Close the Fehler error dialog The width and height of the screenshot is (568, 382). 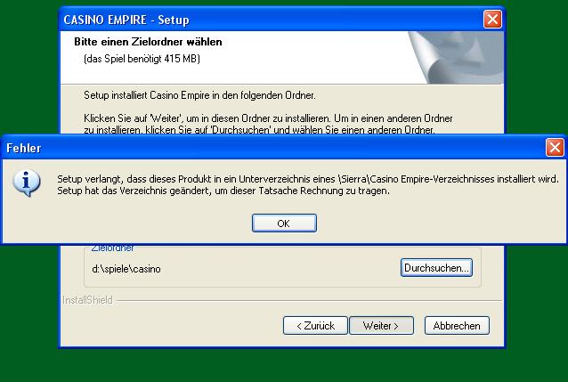tap(554, 148)
